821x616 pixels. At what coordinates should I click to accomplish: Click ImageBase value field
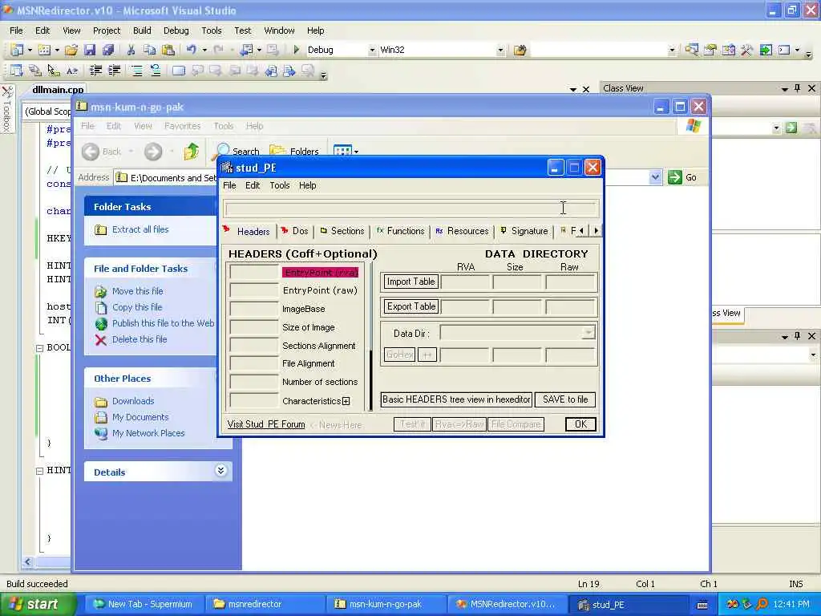[254, 309]
